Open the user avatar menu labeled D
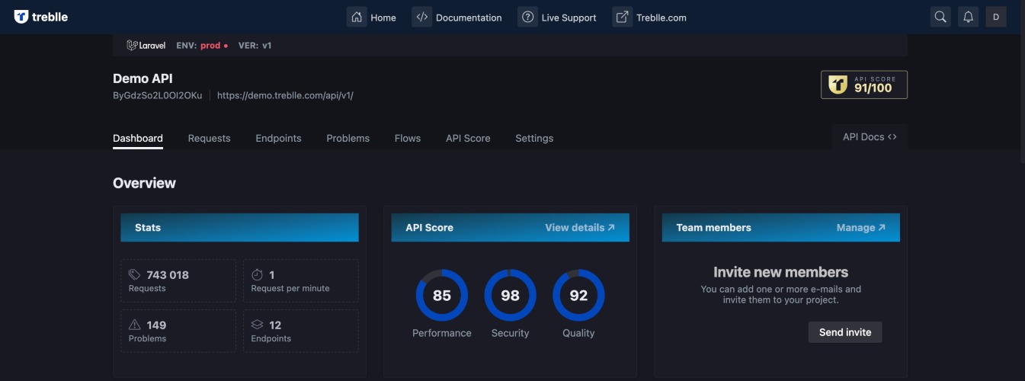This screenshot has width=1025, height=381. coord(996,17)
